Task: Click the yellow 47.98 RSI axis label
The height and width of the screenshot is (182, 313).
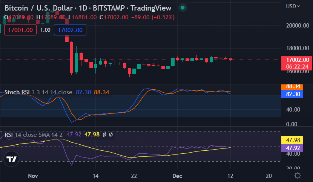Action: pyautogui.click(x=292, y=140)
